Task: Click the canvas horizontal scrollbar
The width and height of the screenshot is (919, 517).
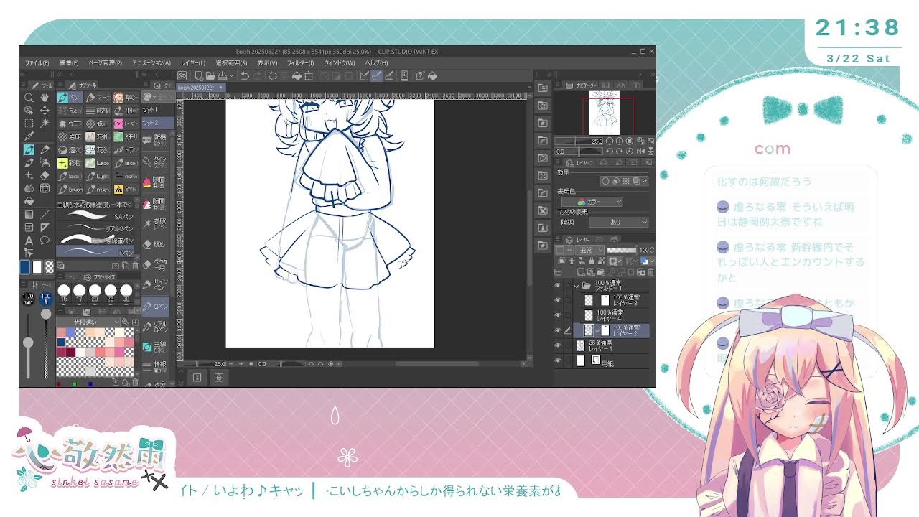Action: [x=437, y=364]
